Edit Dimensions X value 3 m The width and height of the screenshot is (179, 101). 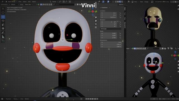[111, 42]
